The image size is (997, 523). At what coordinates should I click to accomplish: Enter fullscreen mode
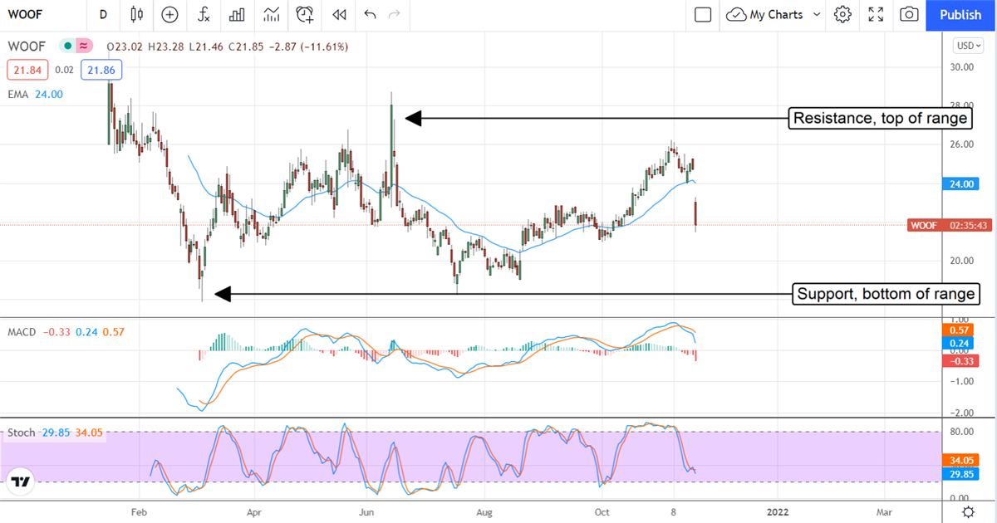click(876, 14)
